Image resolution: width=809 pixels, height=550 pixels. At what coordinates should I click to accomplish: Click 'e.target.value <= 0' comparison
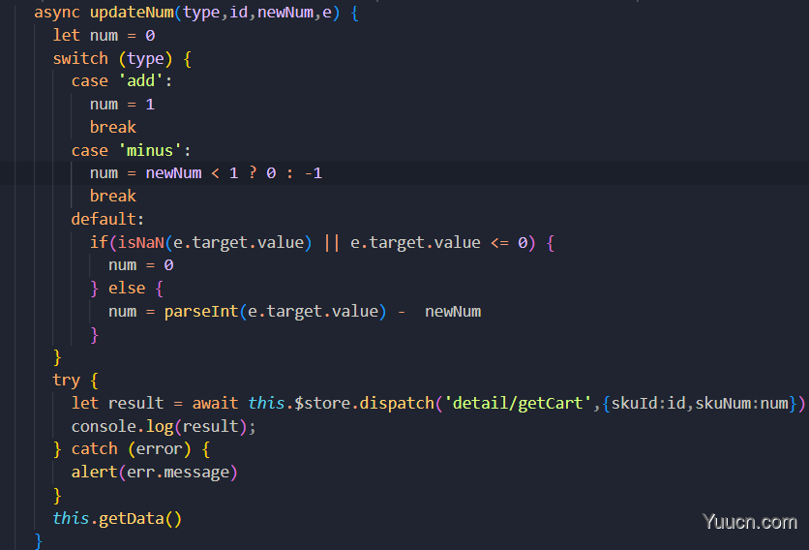(439, 242)
